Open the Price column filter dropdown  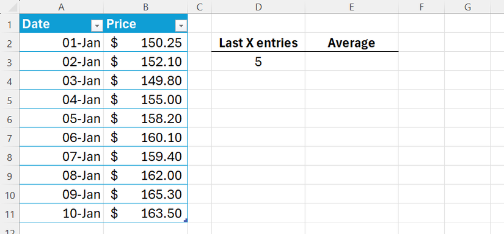(181, 26)
